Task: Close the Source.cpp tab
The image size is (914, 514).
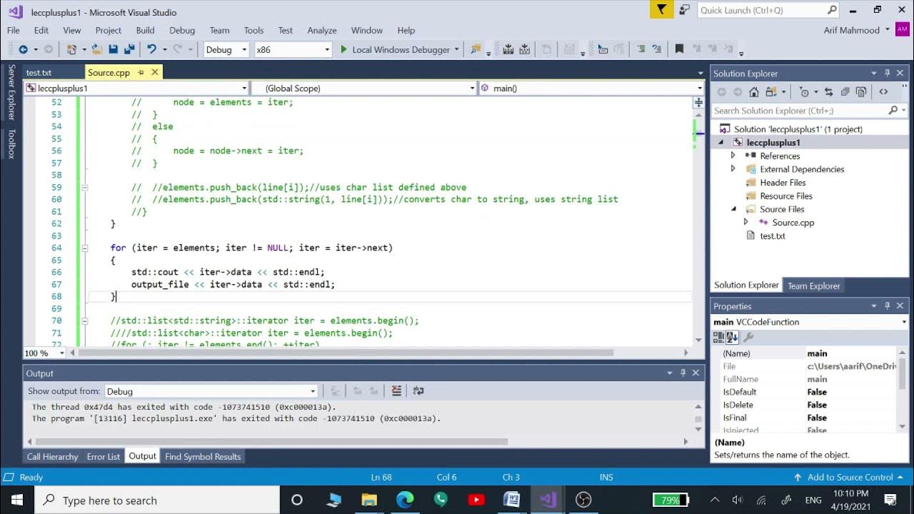Action: click(x=154, y=72)
